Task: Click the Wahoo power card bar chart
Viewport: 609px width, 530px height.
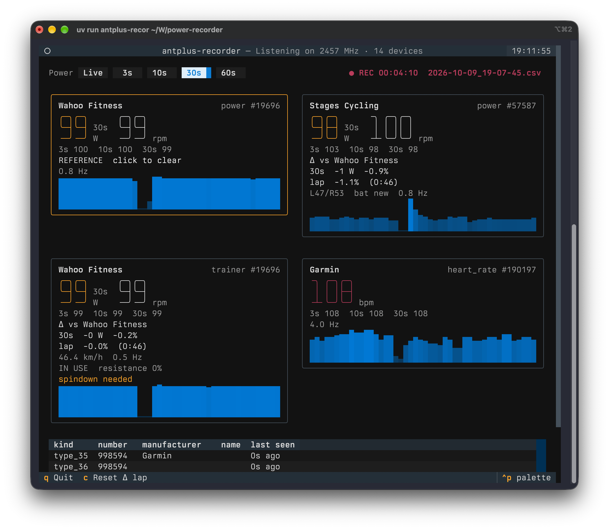Action: pos(169,193)
